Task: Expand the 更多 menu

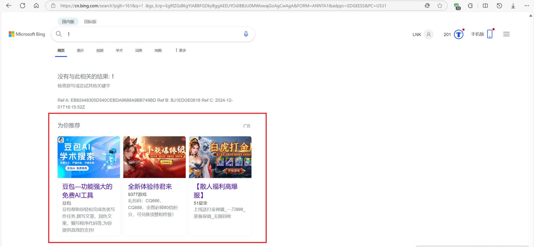Action: pyautogui.click(x=181, y=50)
